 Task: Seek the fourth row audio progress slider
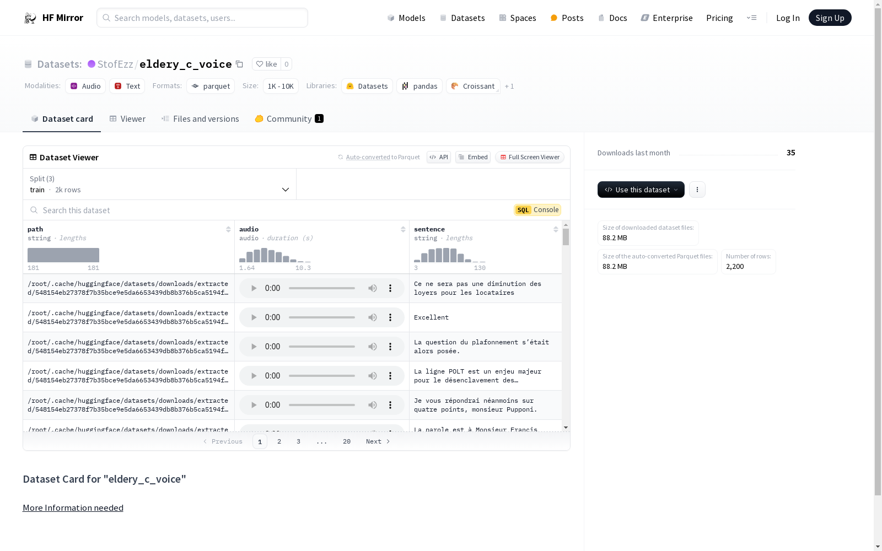pos(322,376)
